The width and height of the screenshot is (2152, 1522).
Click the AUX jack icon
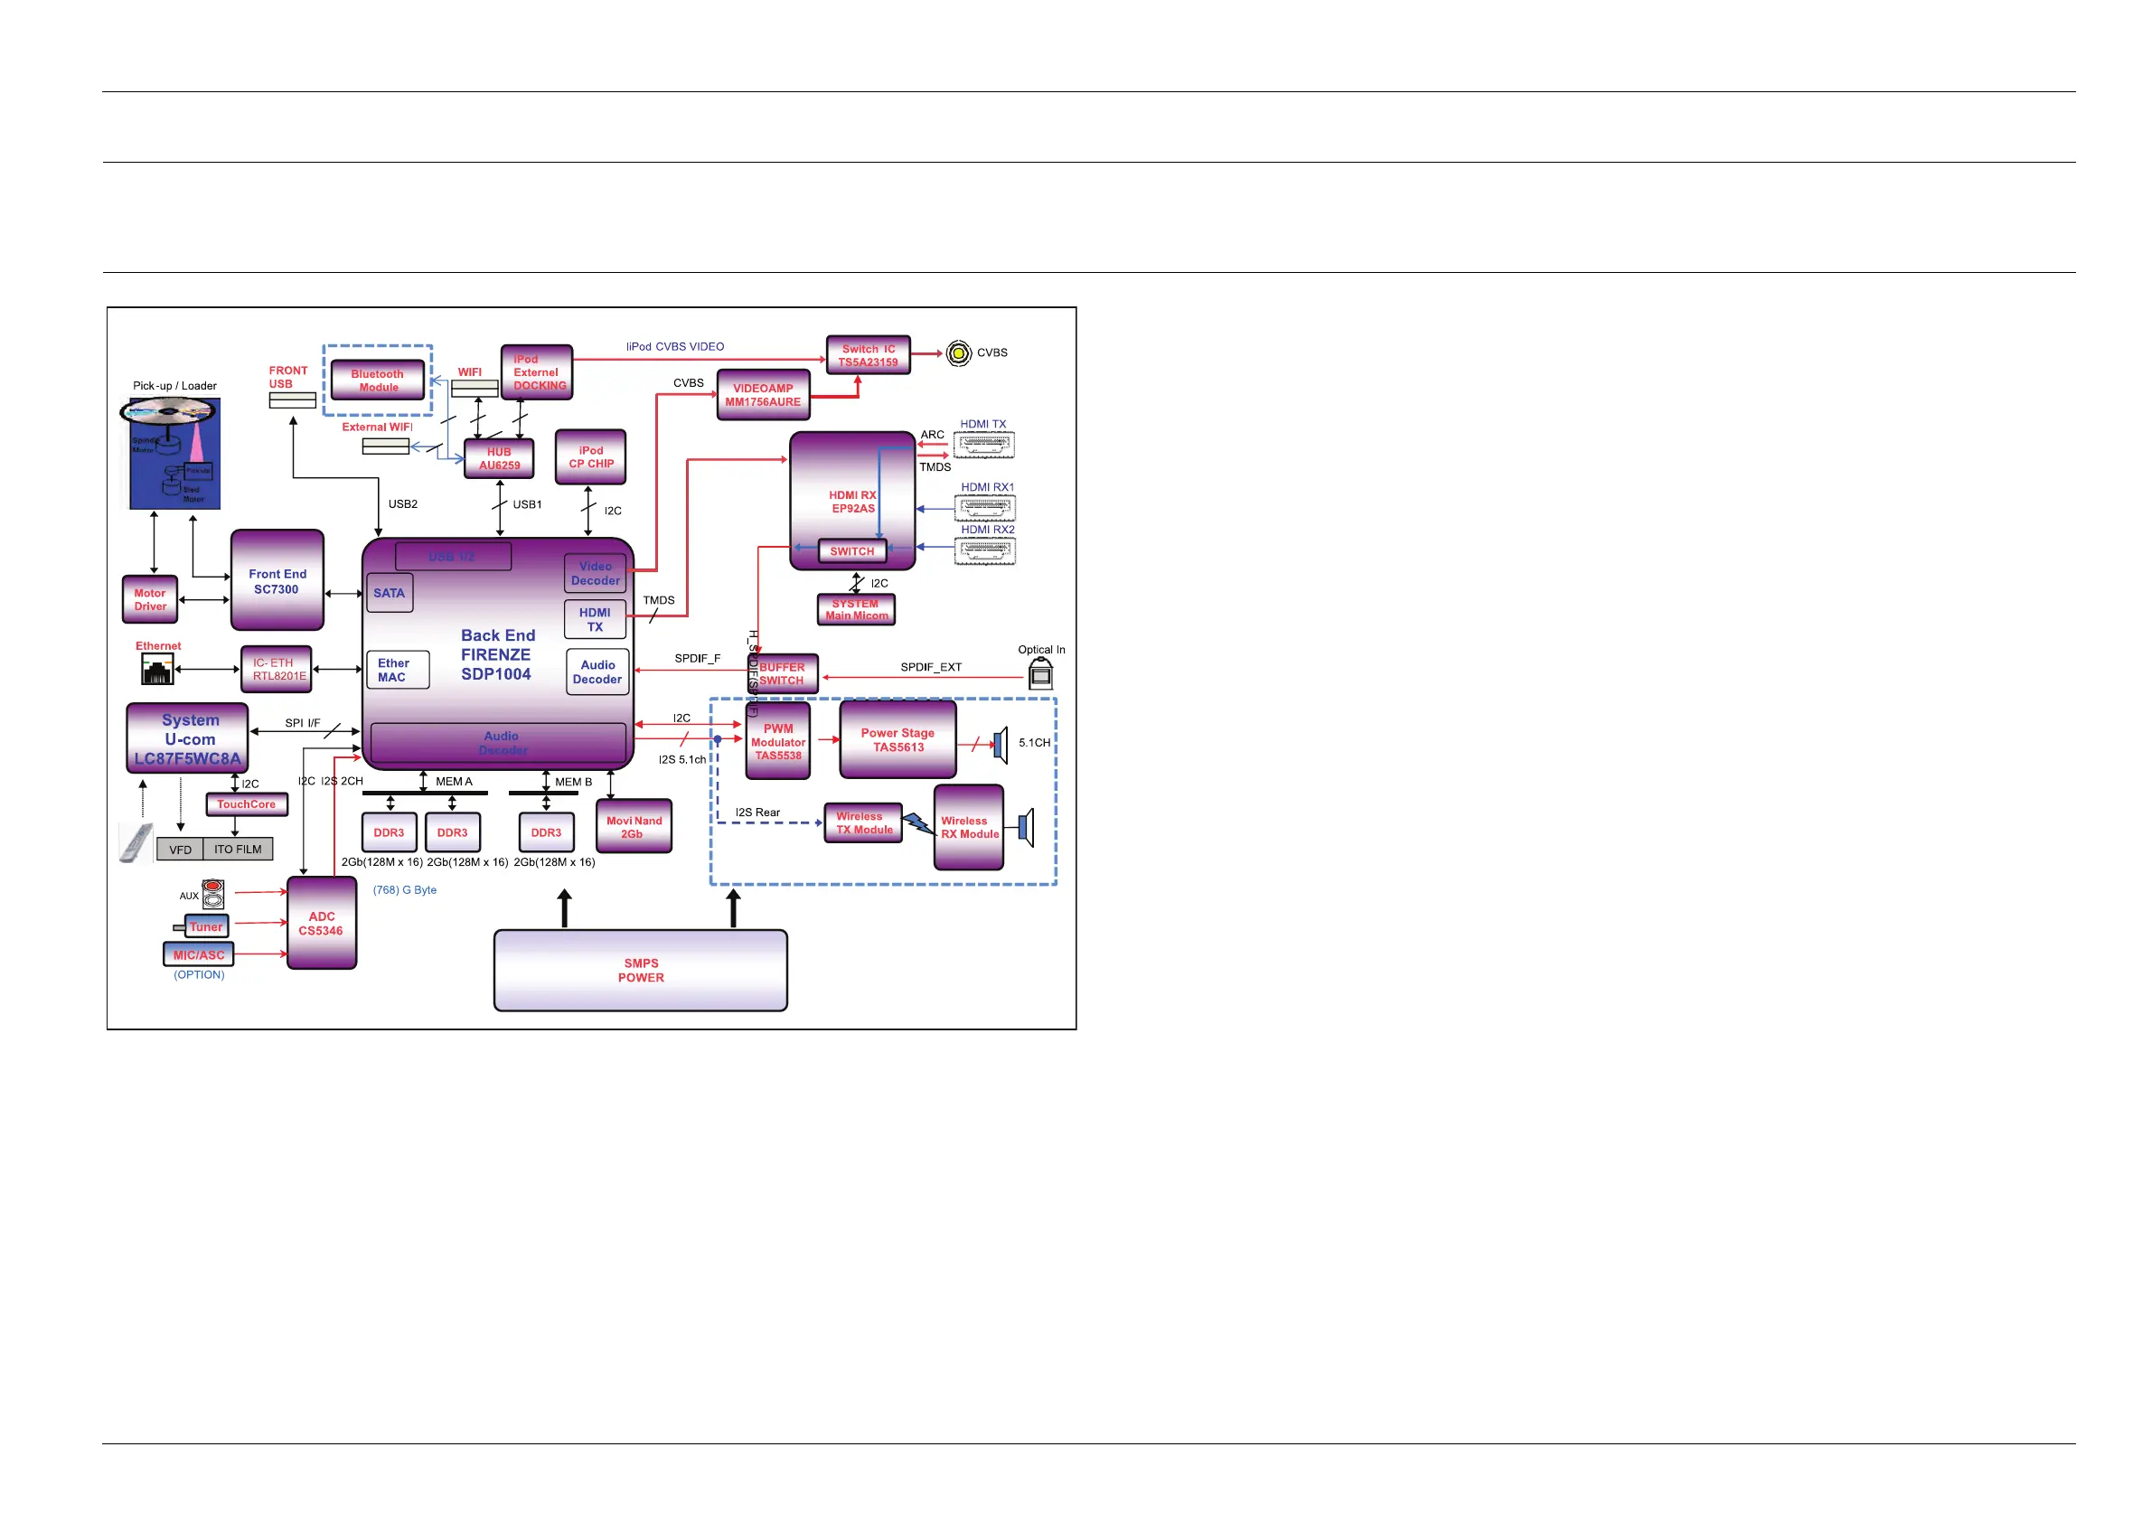point(213,894)
